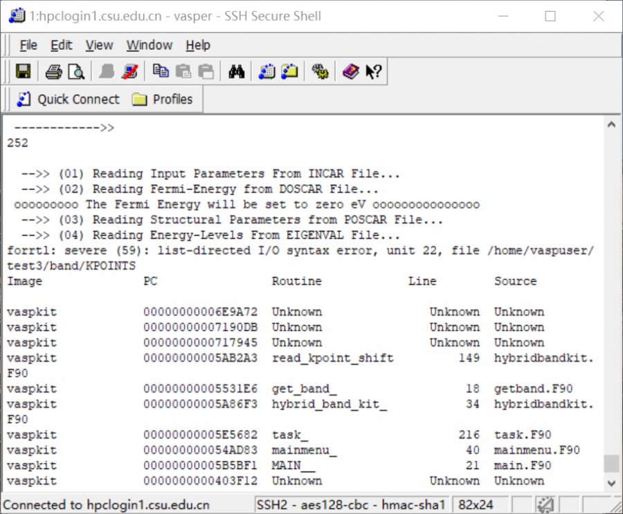The image size is (623, 514).
Task: Click 'test3/band/KPOINTS' path text
Action: 71,265
